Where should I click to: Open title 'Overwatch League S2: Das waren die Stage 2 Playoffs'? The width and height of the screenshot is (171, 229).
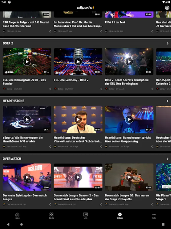[127, 197]
